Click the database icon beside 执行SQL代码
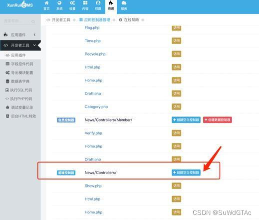The width and height of the screenshot is (259, 220). coord(7,90)
